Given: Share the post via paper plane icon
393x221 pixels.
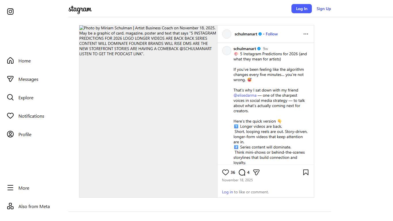Looking at the screenshot, I should [x=256, y=172].
